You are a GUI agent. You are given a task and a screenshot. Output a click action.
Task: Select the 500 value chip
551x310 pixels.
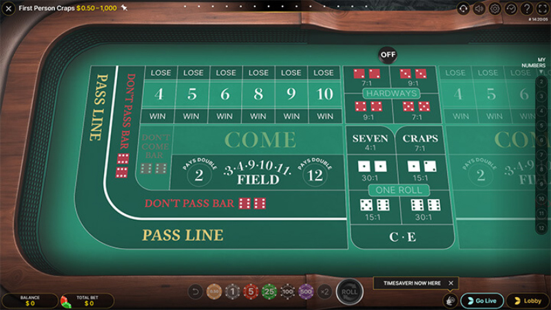pyautogui.click(x=306, y=292)
